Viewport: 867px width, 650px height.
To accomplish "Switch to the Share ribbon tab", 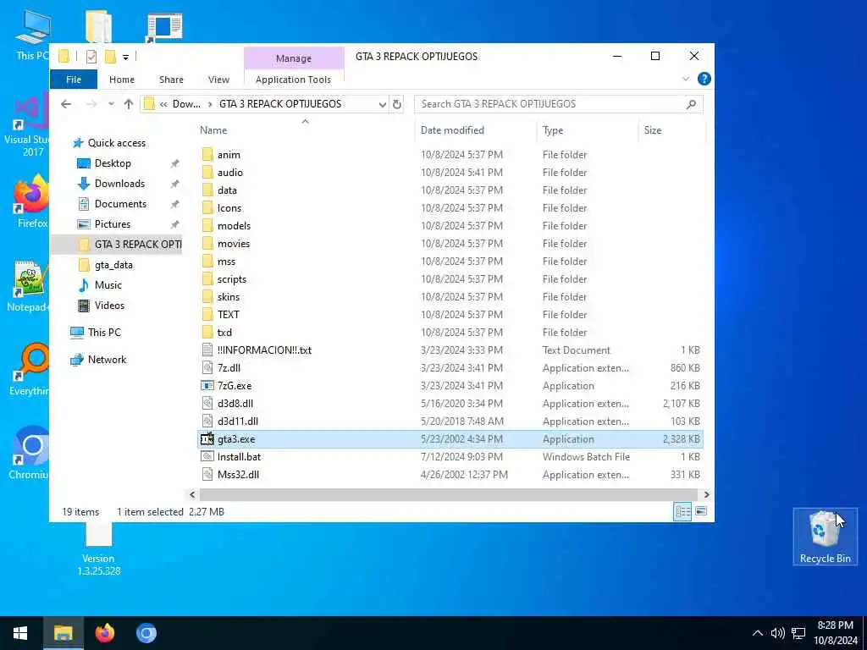I will click(x=171, y=80).
